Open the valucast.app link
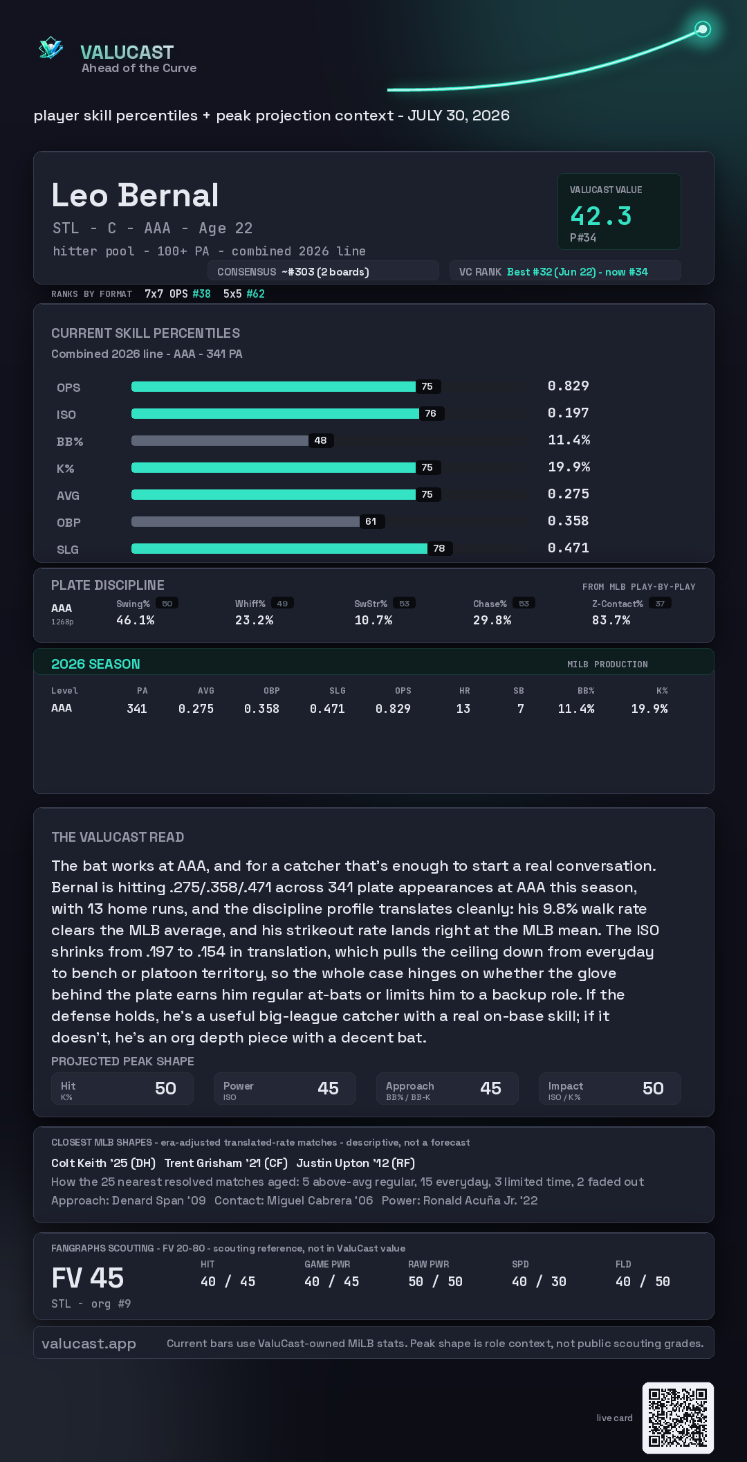 pos(89,1344)
